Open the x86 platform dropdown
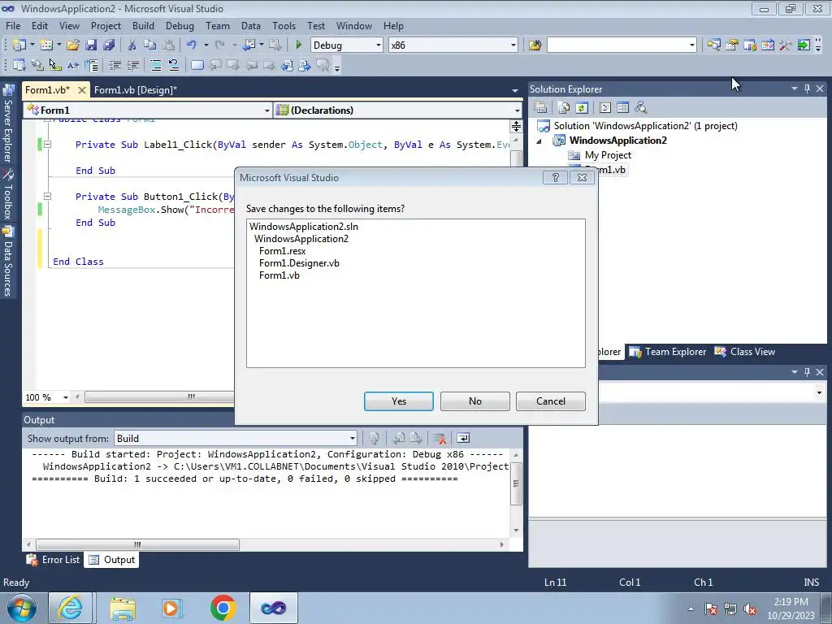This screenshot has height=624, width=832. 513,45
